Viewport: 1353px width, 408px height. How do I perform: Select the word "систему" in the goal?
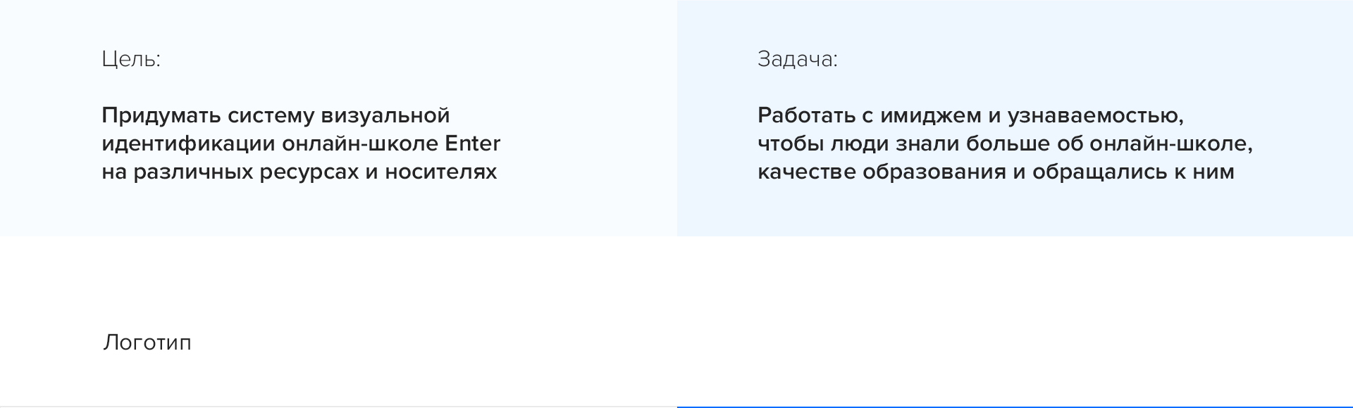271,115
